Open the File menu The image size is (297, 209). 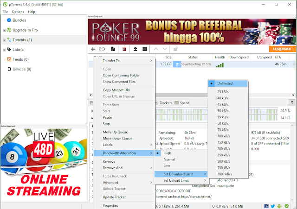[5, 12]
